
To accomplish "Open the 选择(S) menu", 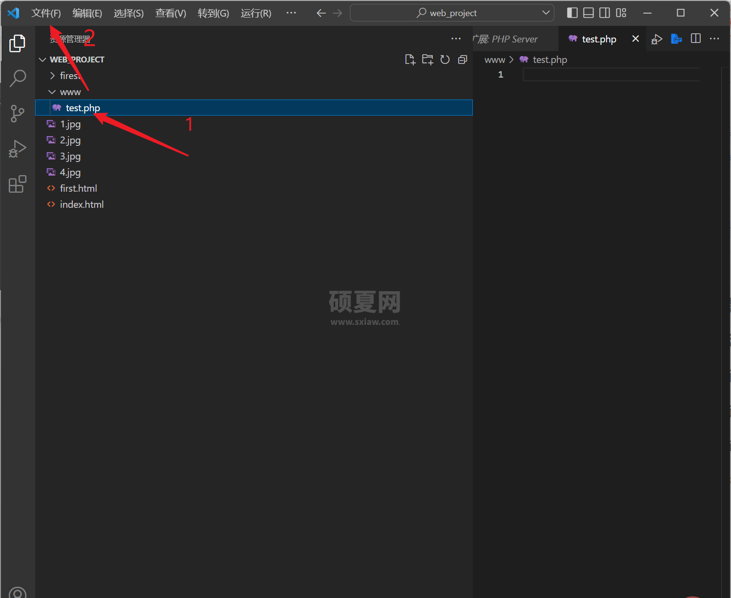I will [129, 13].
